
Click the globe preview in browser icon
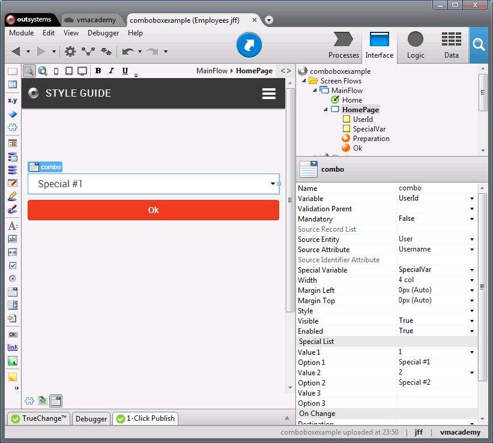coord(43,71)
